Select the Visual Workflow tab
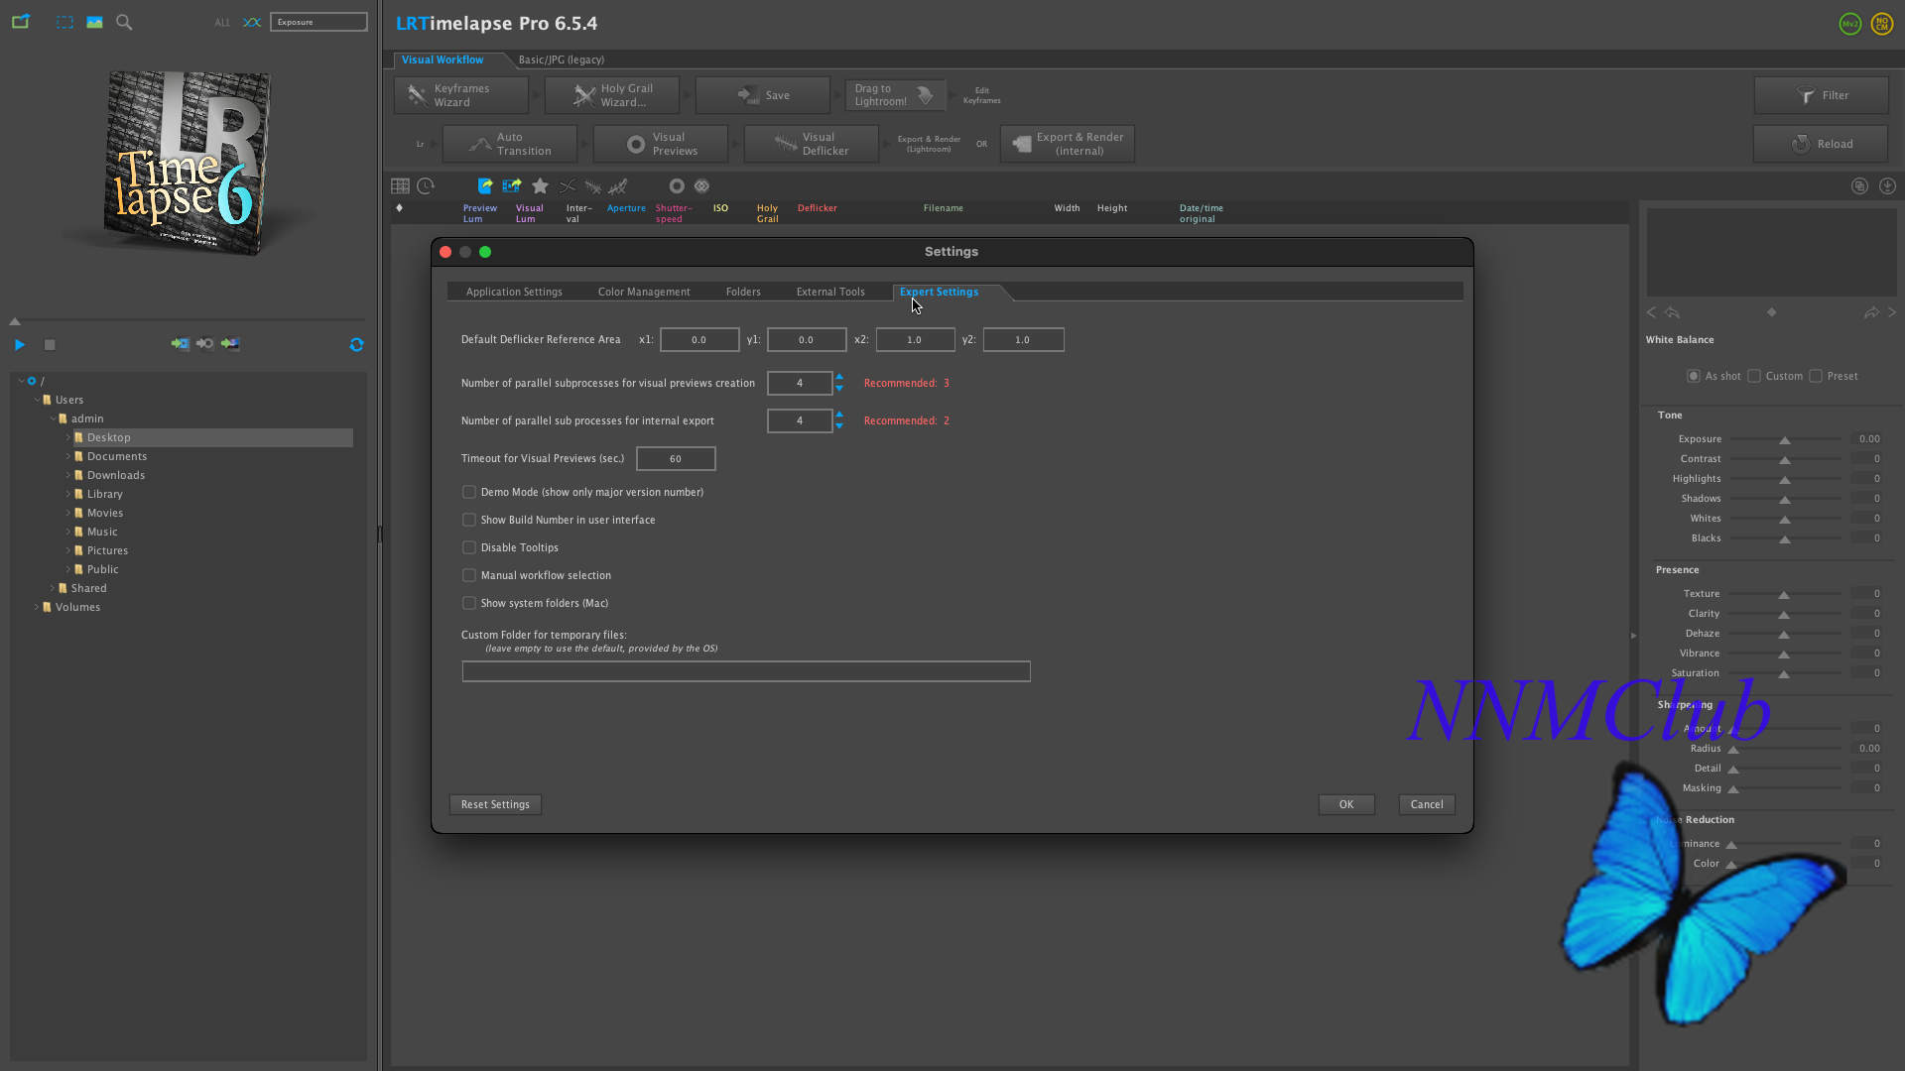 coord(443,59)
